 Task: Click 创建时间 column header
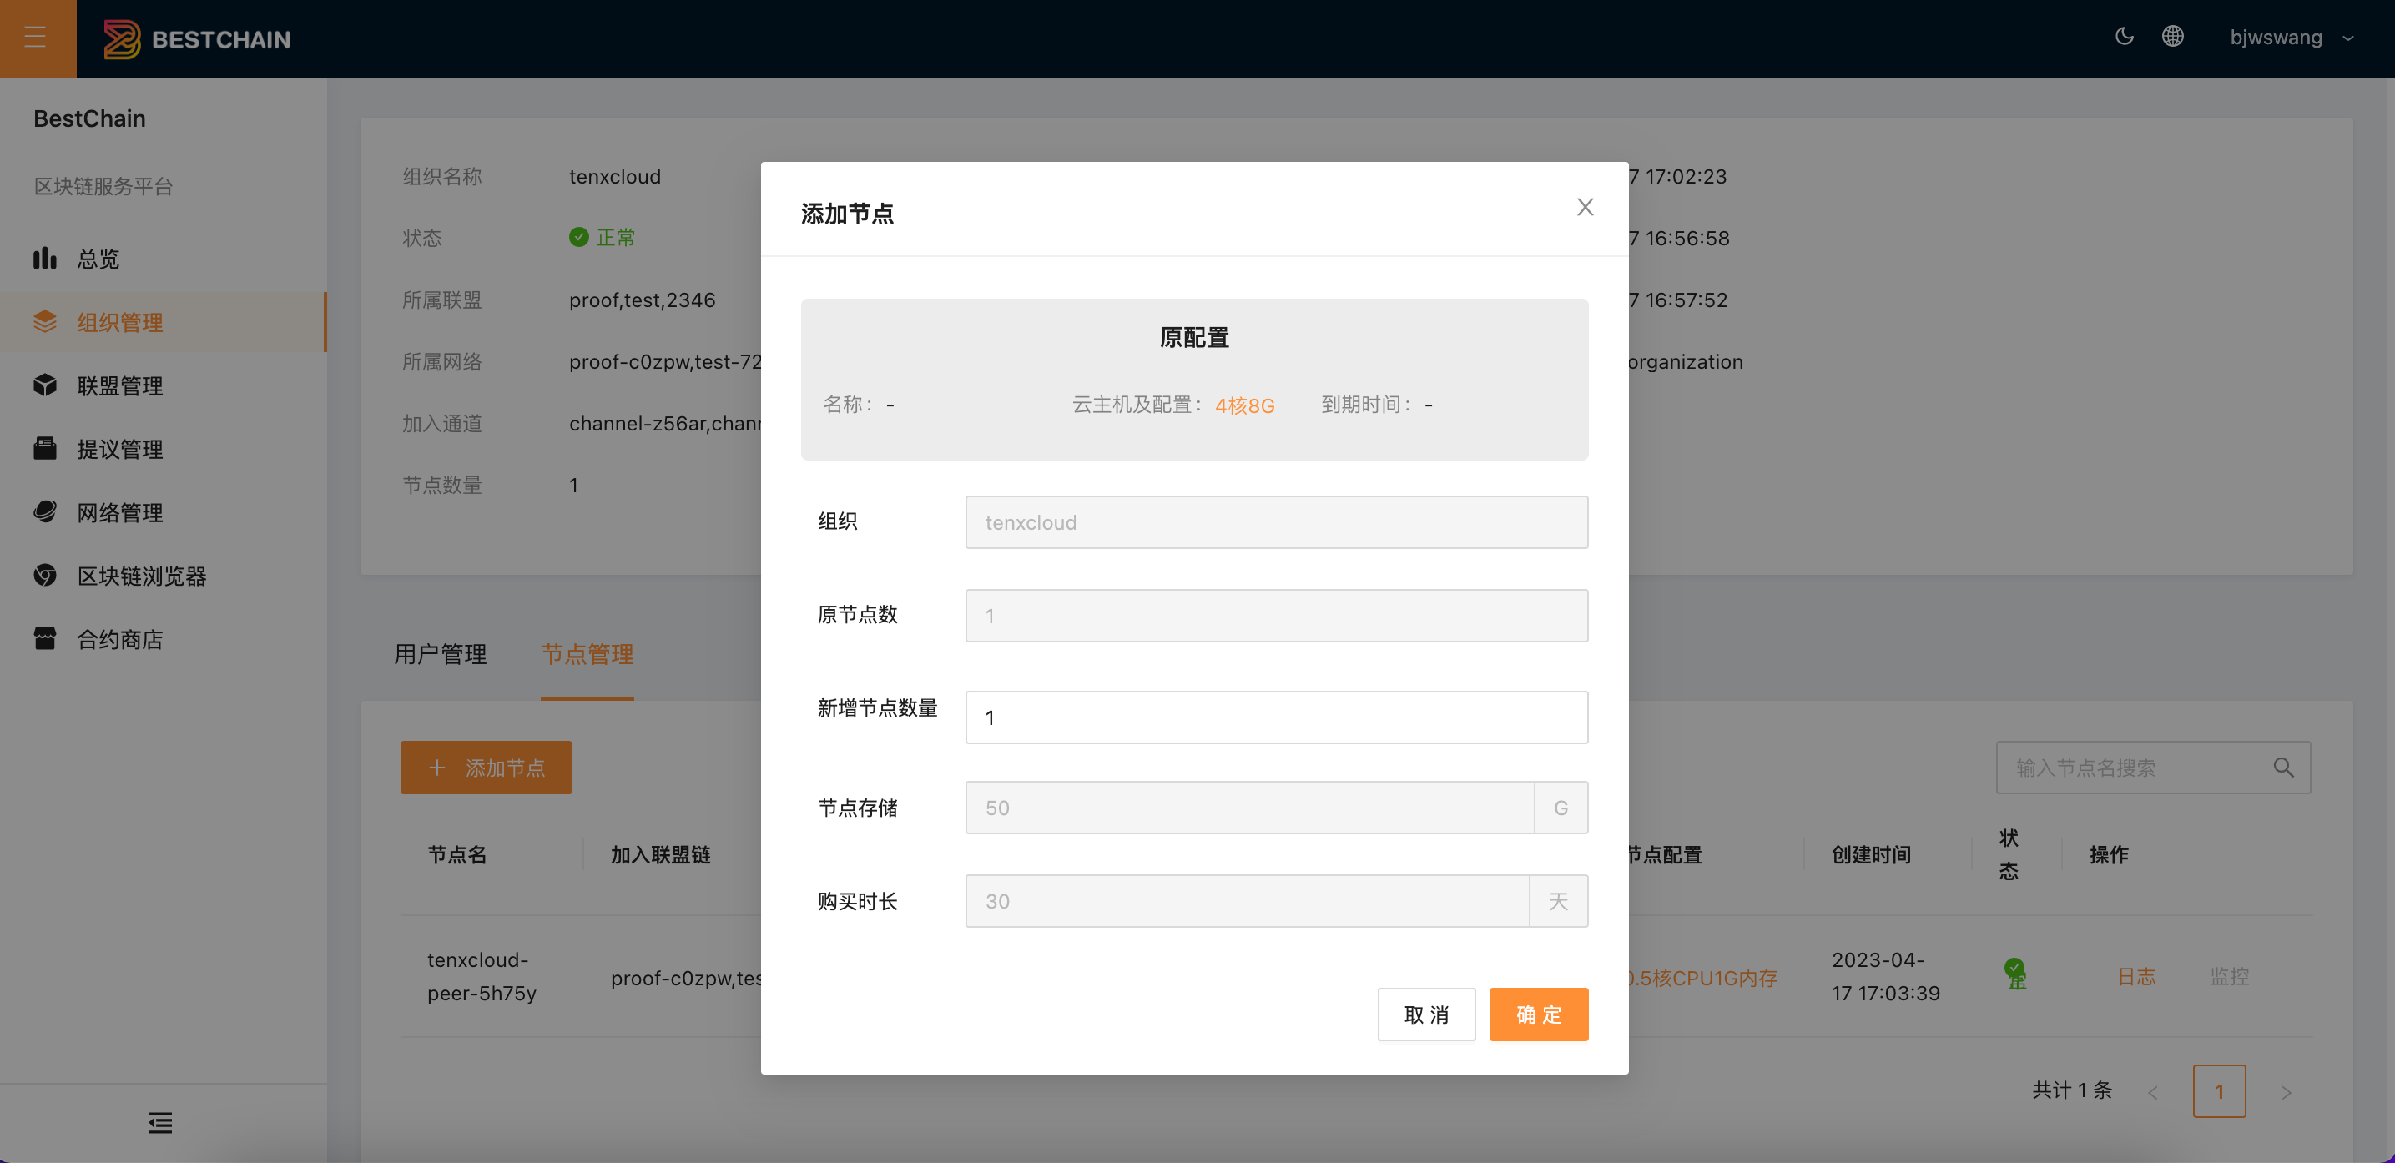coord(1871,855)
